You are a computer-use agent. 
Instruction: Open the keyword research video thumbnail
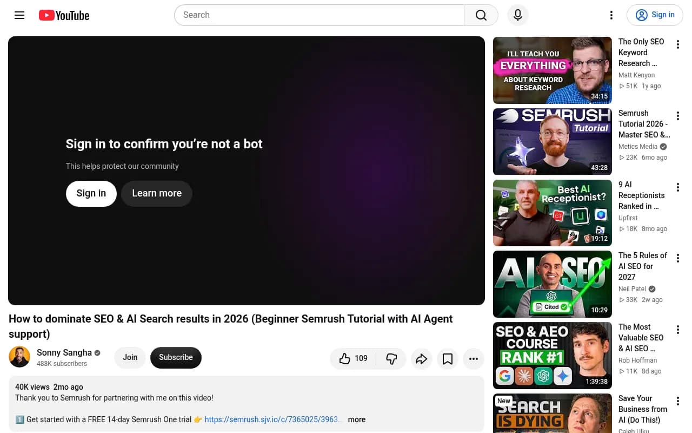(x=553, y=70)
